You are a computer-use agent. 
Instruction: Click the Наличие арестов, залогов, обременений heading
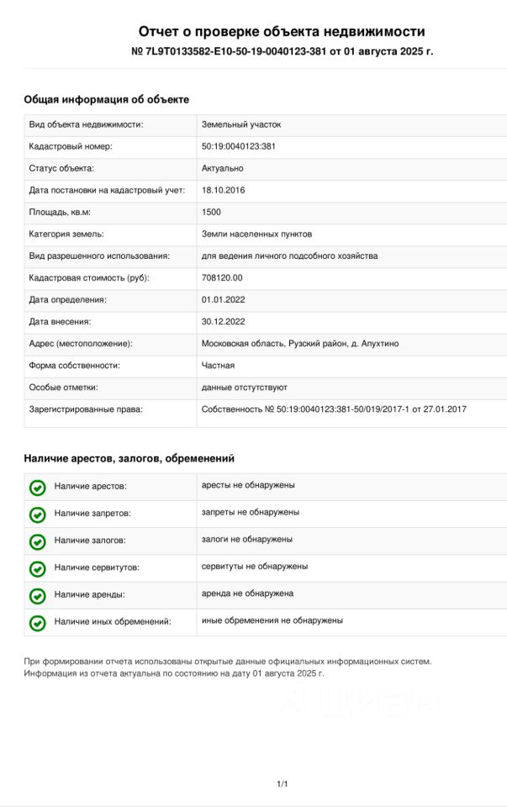(129, 459)
